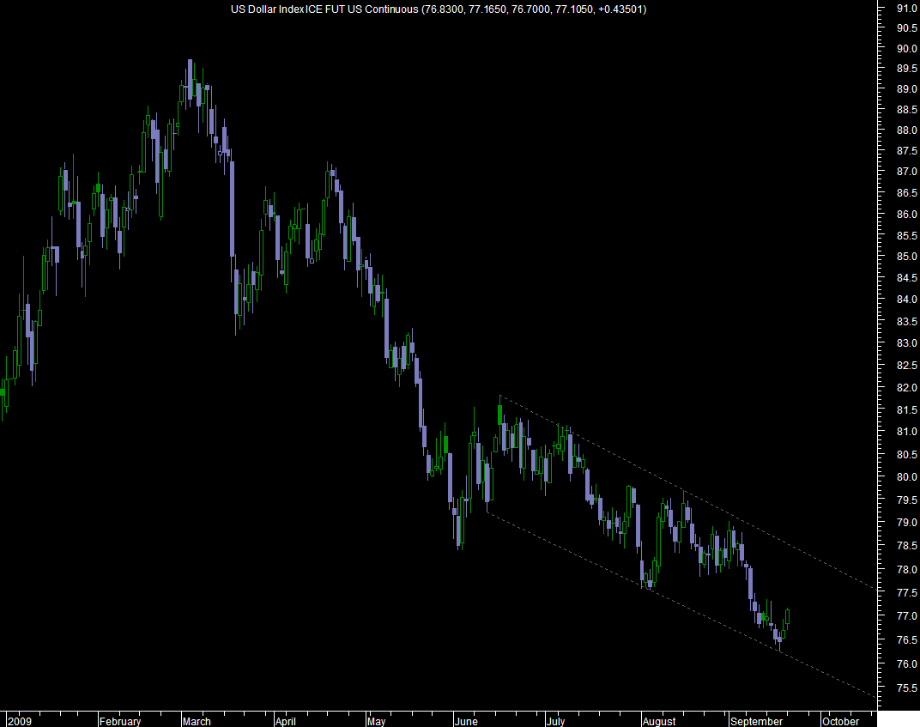Click the 91.0 price level label
The image size is (920, 727).
[x=906, y=8]
